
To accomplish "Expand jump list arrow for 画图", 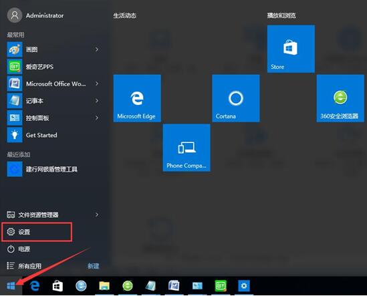I will point(97,49).
